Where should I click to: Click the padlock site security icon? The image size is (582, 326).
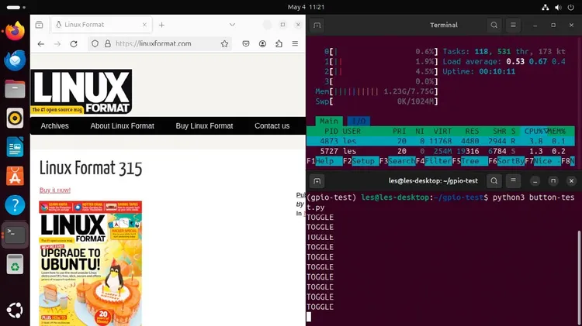click(108, 43)
